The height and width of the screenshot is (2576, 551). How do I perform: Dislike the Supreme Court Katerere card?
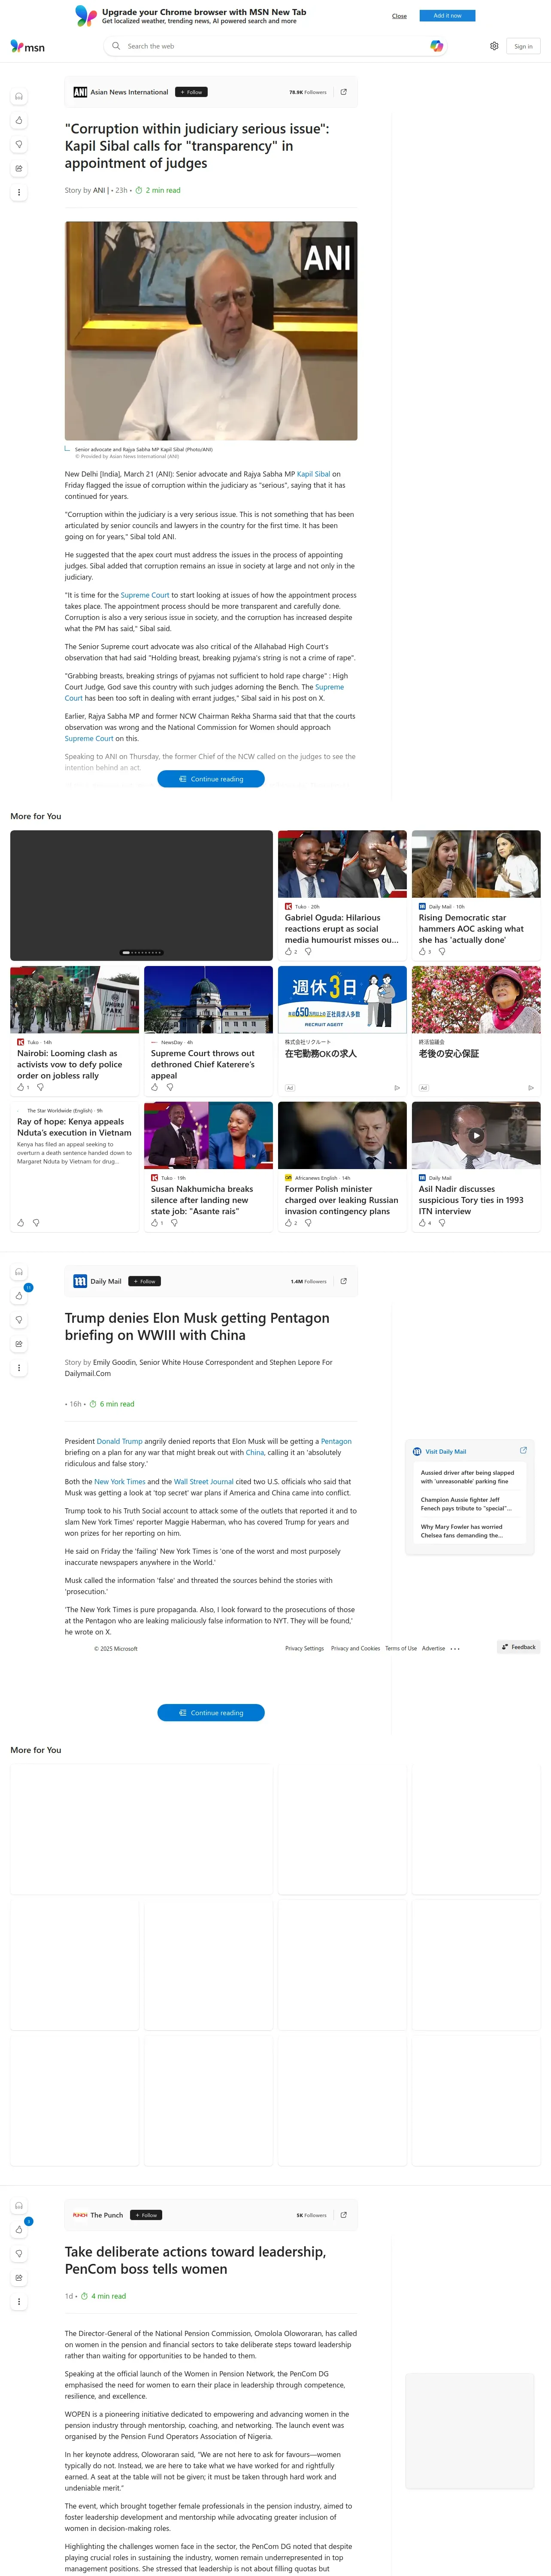(170, 1087)
